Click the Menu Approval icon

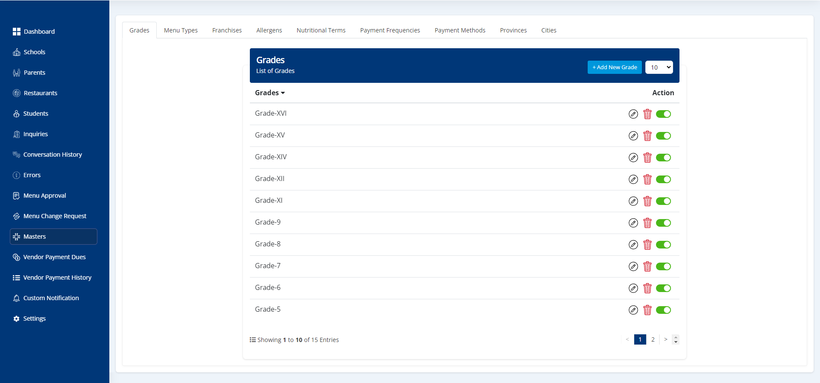(17, 196)
